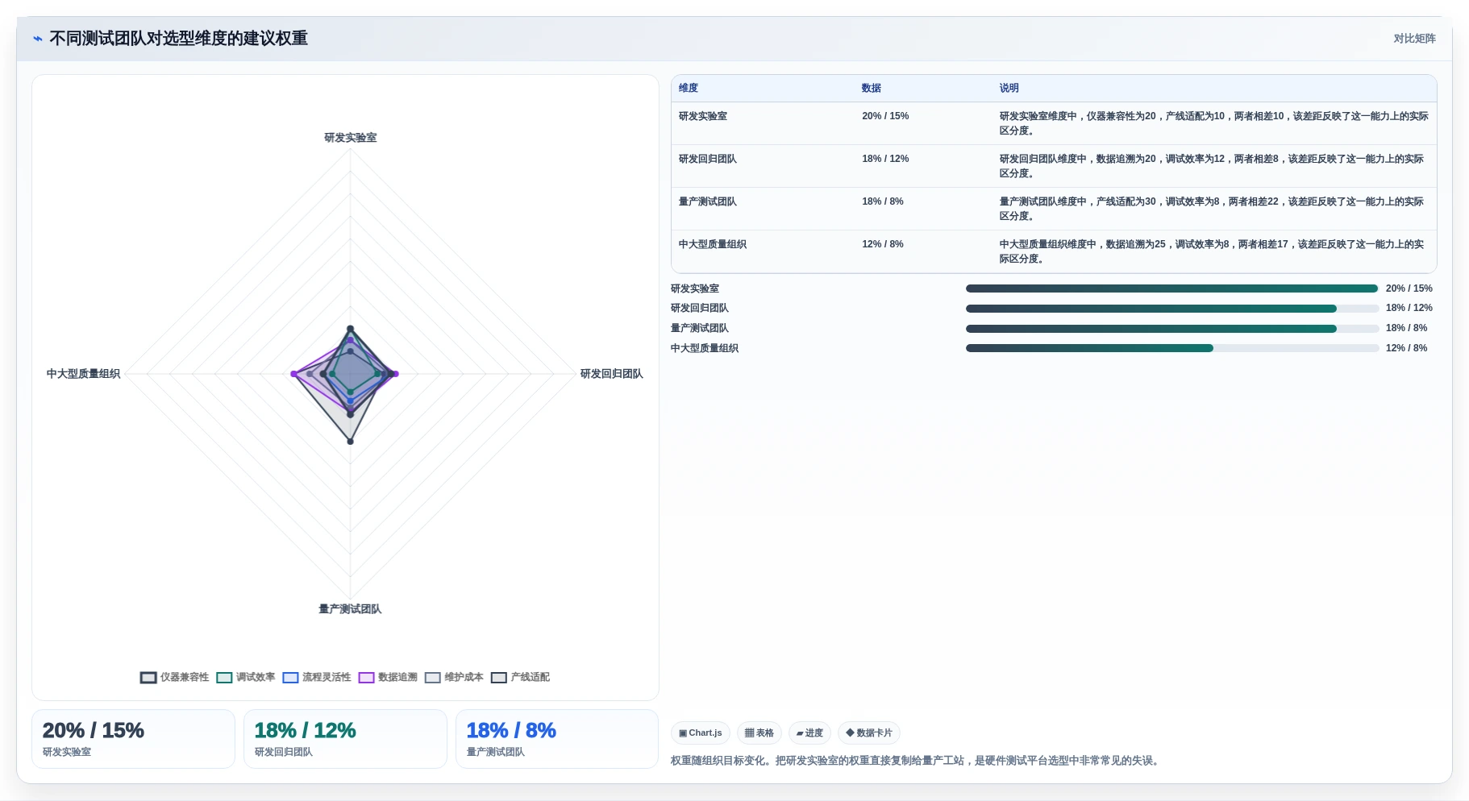Screen dimensions: 1469x801
Task: Click the 量产测试团队 radar axis label
Action: 350,609
